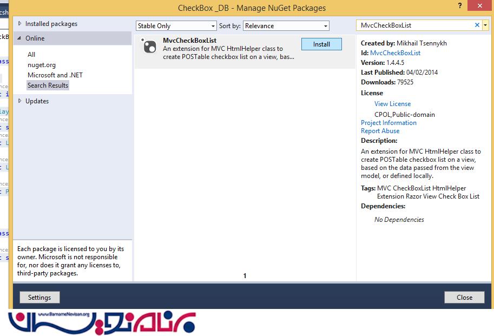This screenshot has width=494, height=336.
Task: Open the Project Information link
Action: 388,123
